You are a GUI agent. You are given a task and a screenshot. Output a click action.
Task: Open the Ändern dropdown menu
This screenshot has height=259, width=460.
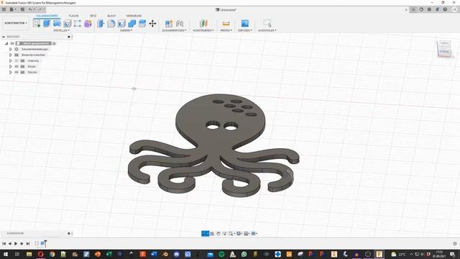pos(126,30)
